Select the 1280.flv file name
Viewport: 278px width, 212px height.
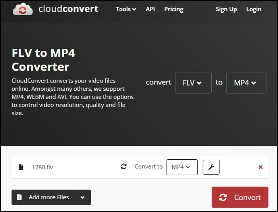42,167
